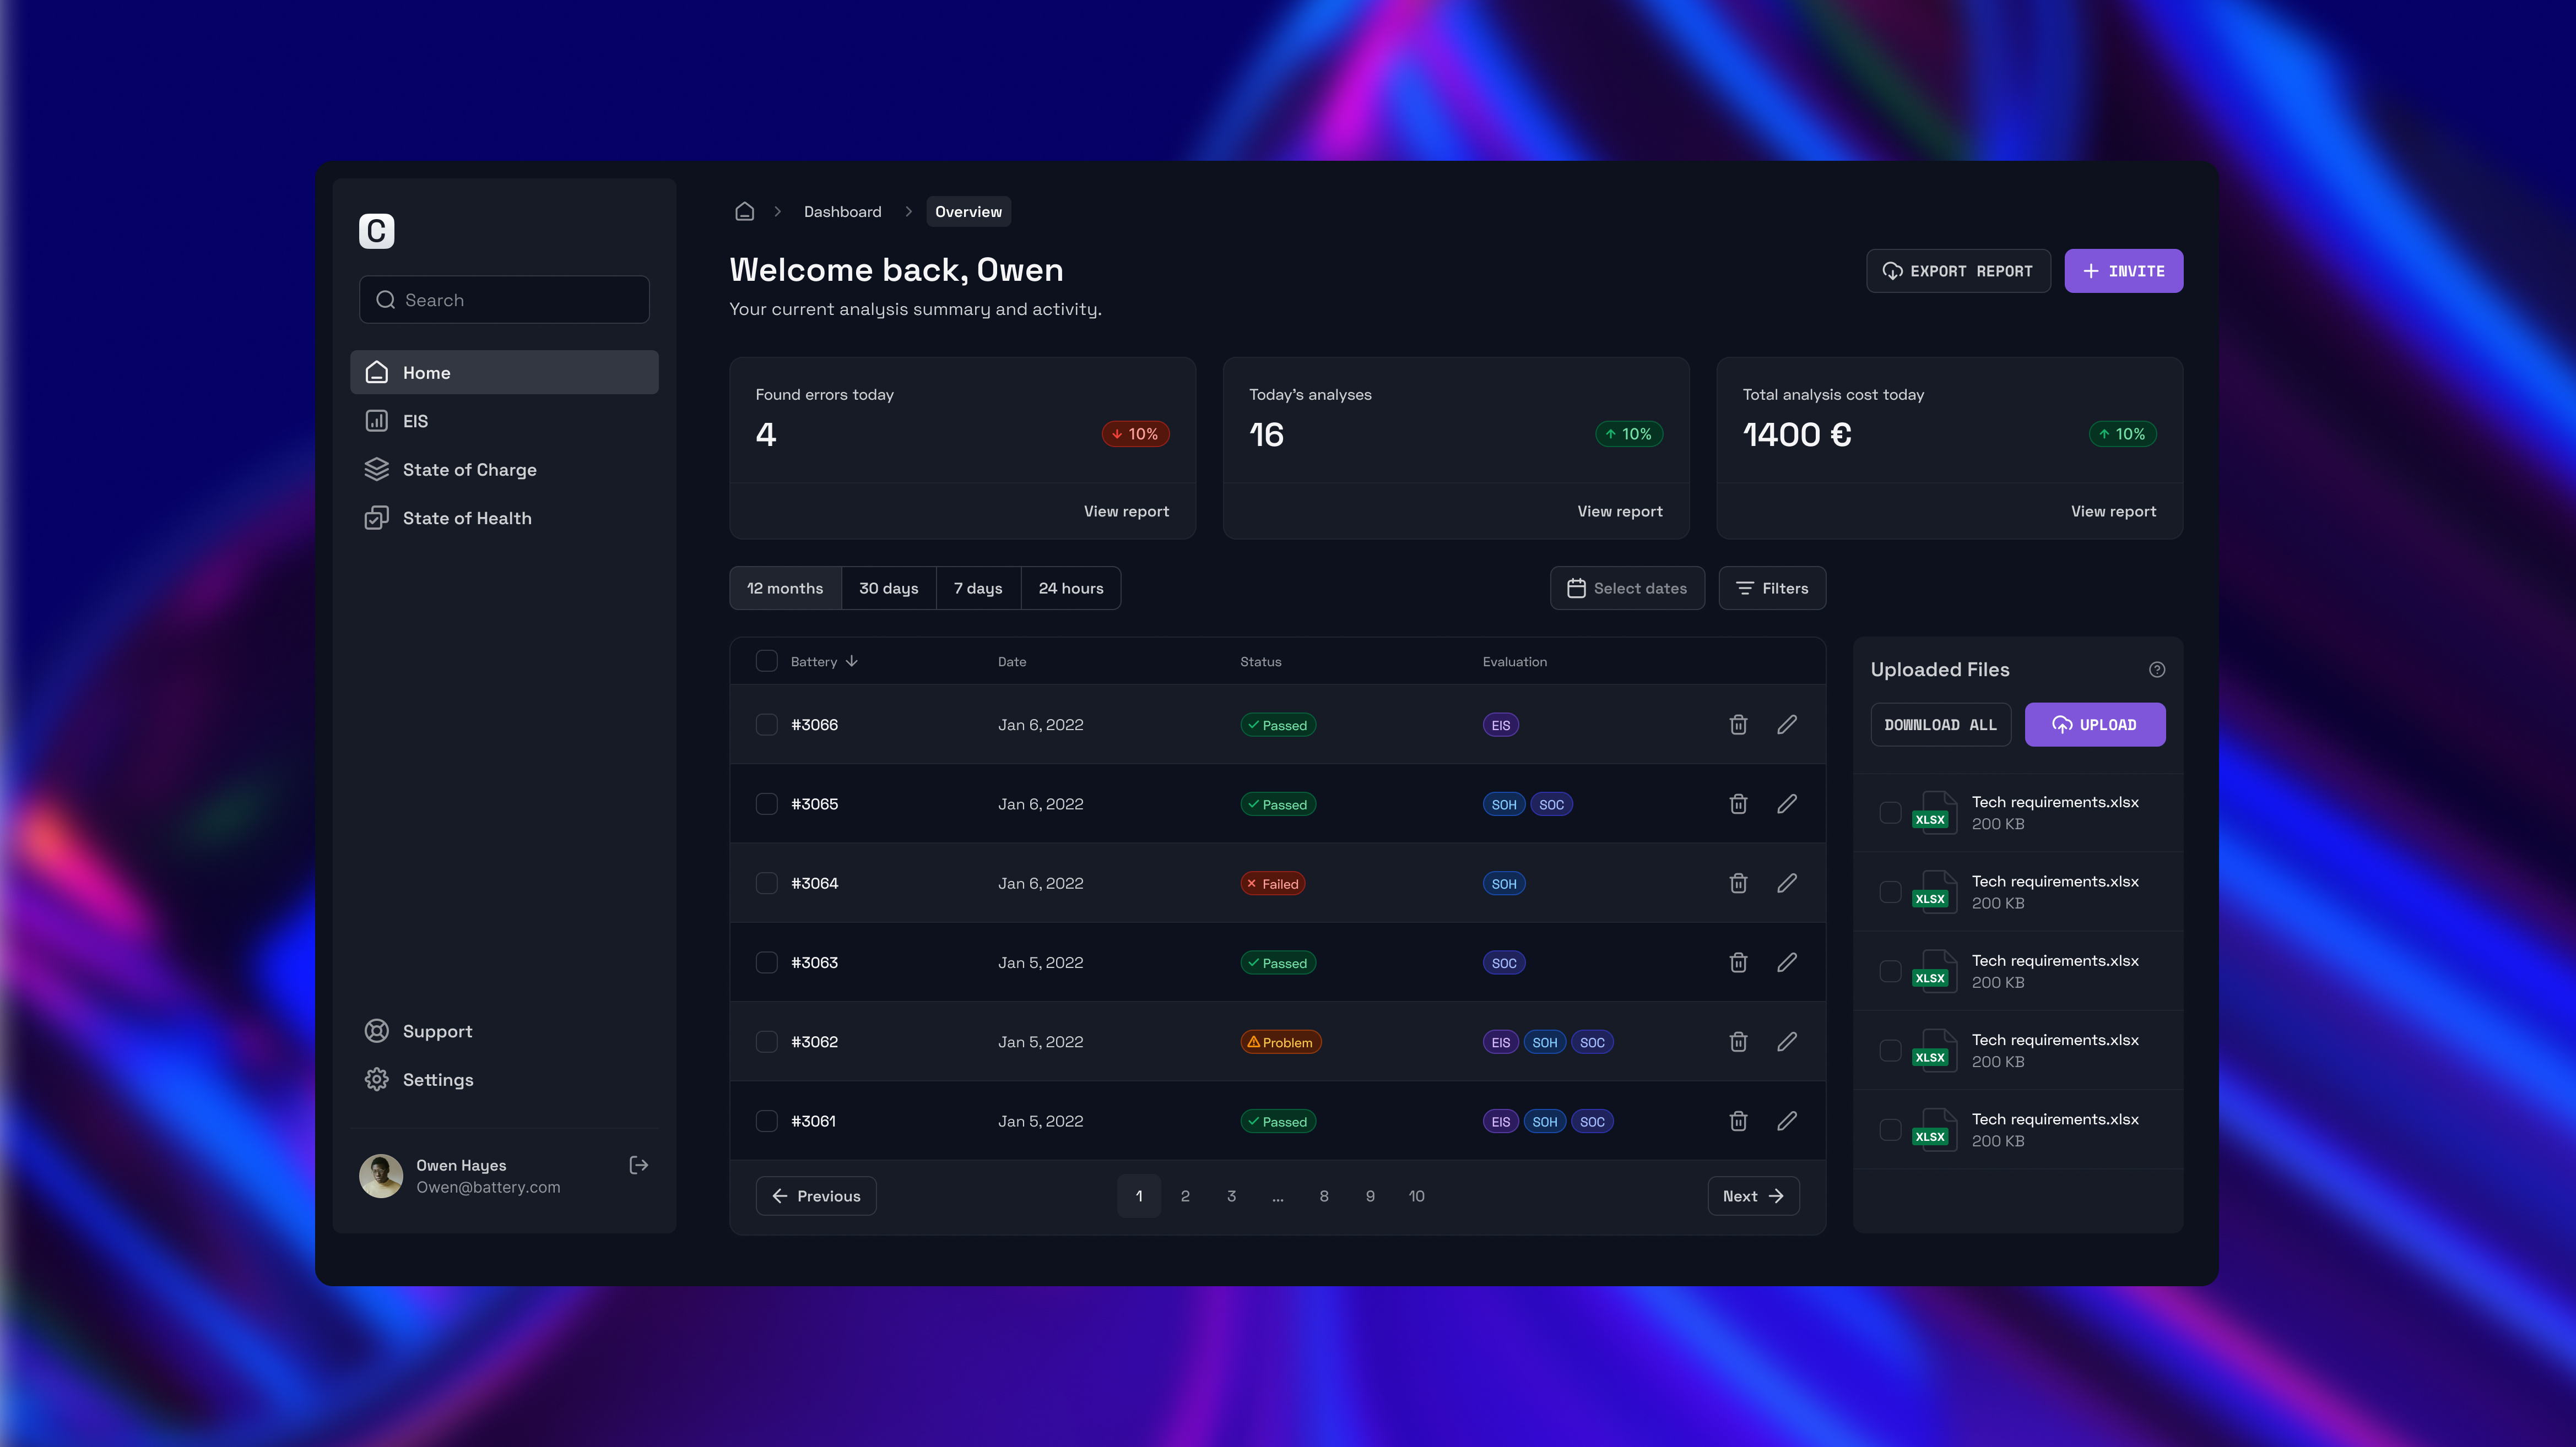
Task: Select the first Tech requirements.xlsx file checkbox
Action: pos(1891,813)
